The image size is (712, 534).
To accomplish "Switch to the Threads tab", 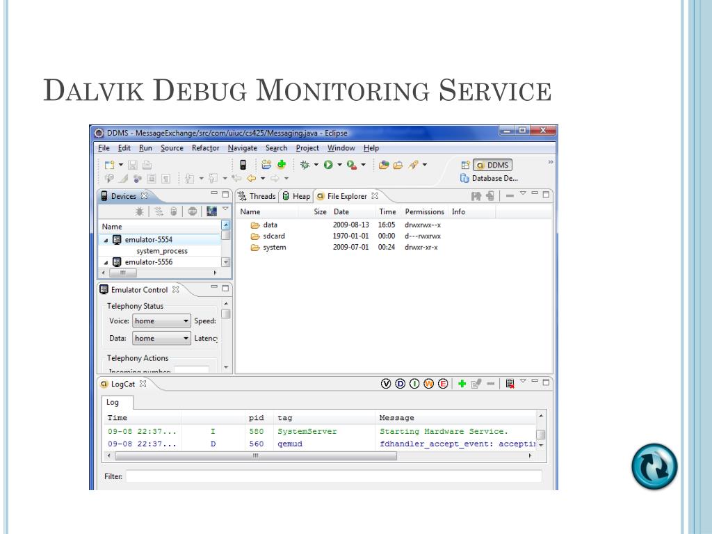I will pos(257,196).
